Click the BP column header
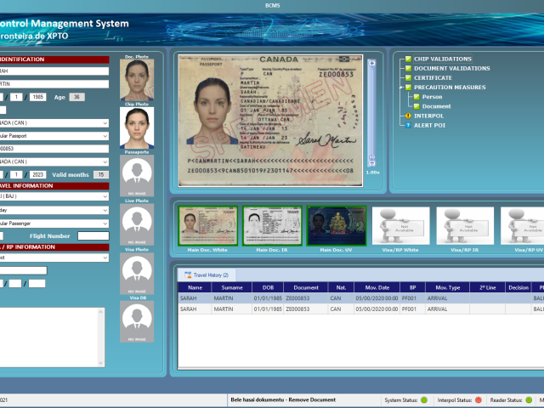Screen dimensions: 544x408 [412, 287]
